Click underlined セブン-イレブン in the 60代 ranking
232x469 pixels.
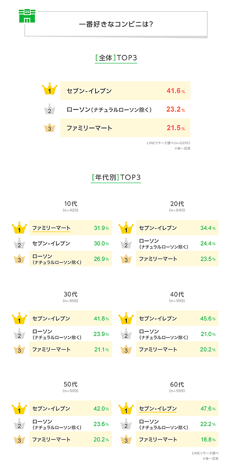(158, 409)
